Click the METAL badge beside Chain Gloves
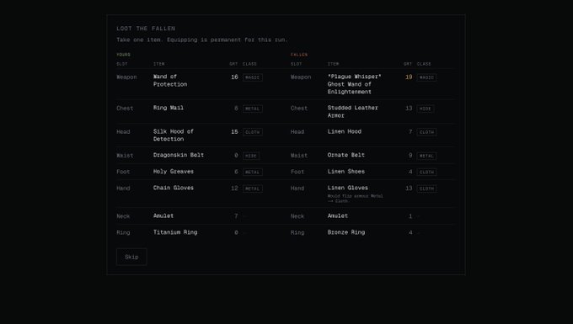 [x=253, y=189]
